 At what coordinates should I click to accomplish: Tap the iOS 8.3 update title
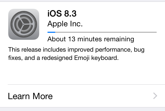click(x=62, y=13)
